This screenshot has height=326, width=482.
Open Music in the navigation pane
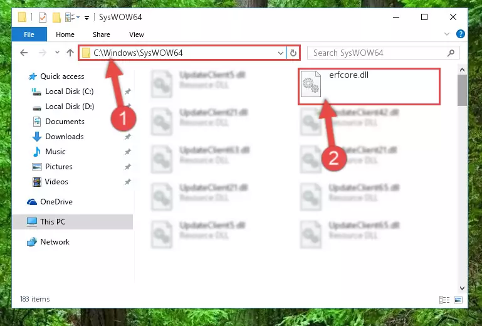pyautogui.click(x=55, y=152)
